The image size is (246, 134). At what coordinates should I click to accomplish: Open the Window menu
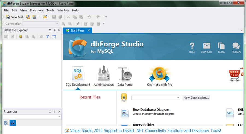pyautogui.click(x=63, y=10)
